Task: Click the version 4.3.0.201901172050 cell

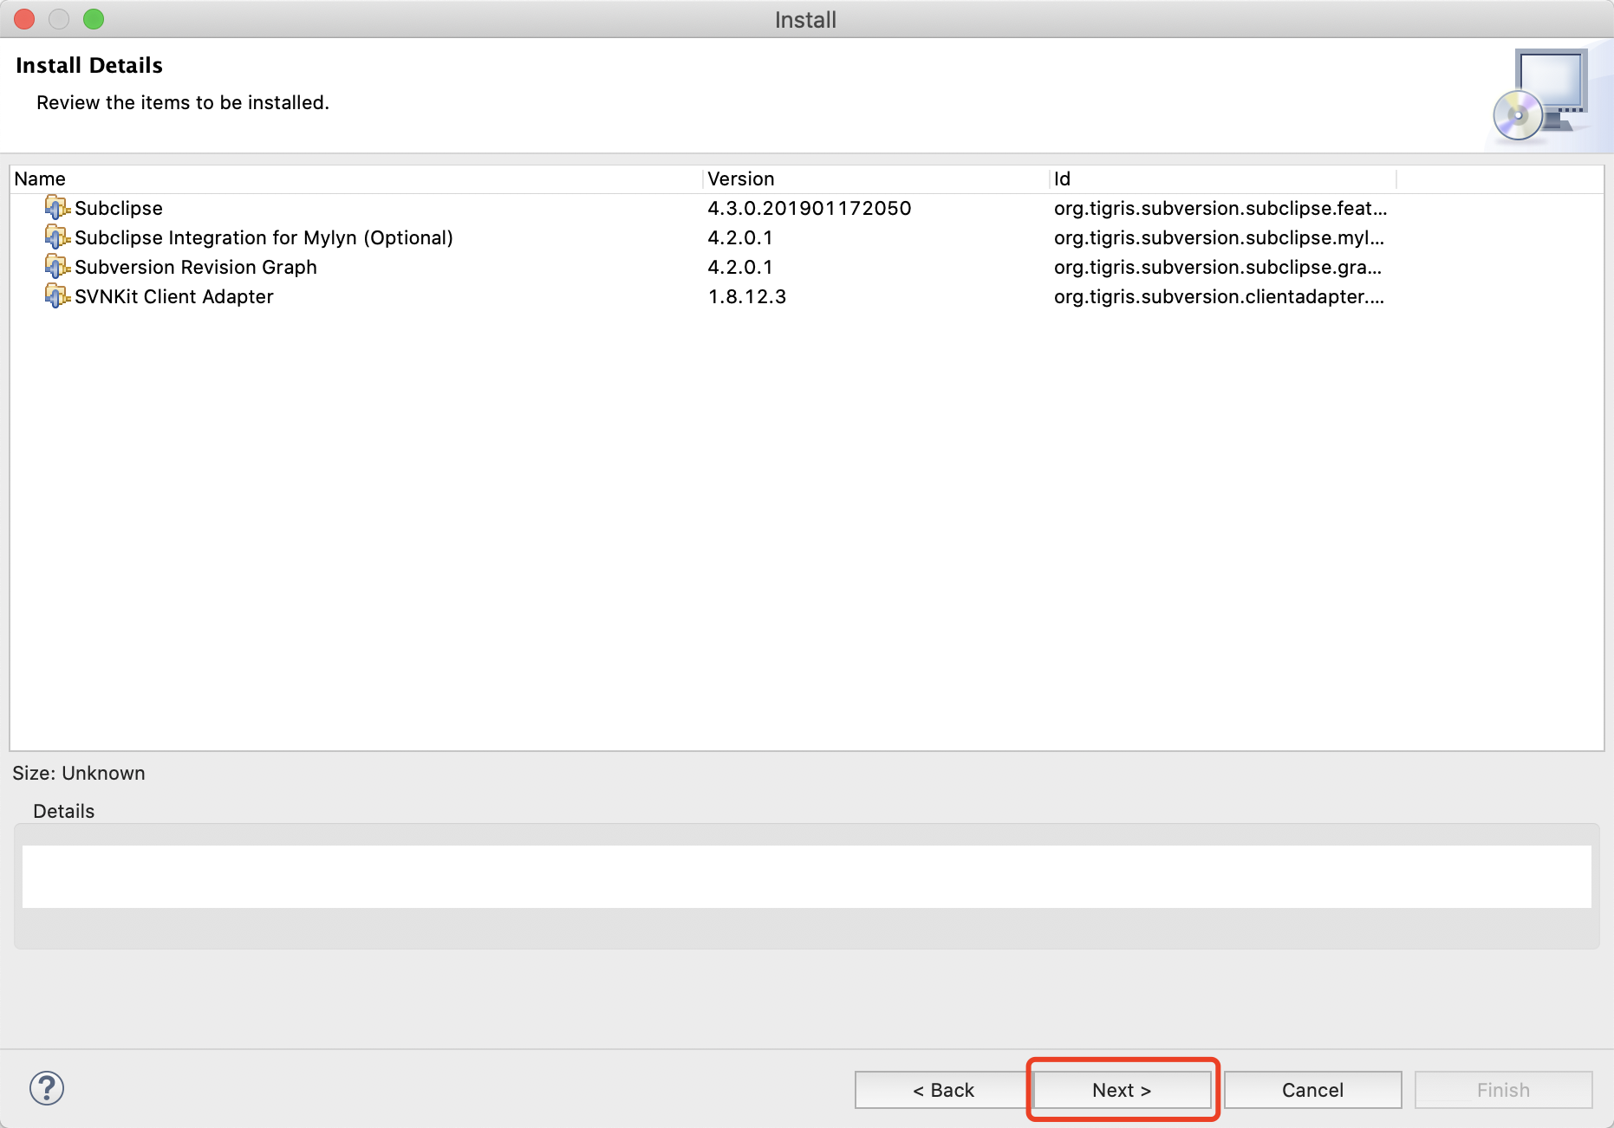Action: [x=810, y=208]
